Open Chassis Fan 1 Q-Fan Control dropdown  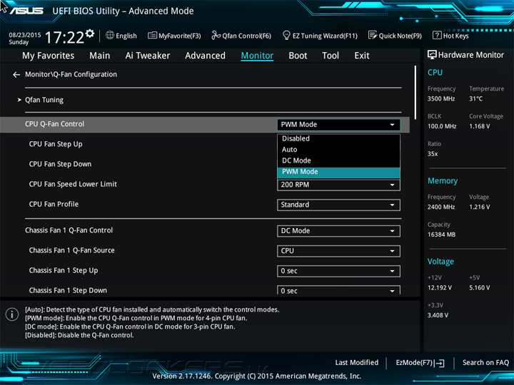[338, 231]
